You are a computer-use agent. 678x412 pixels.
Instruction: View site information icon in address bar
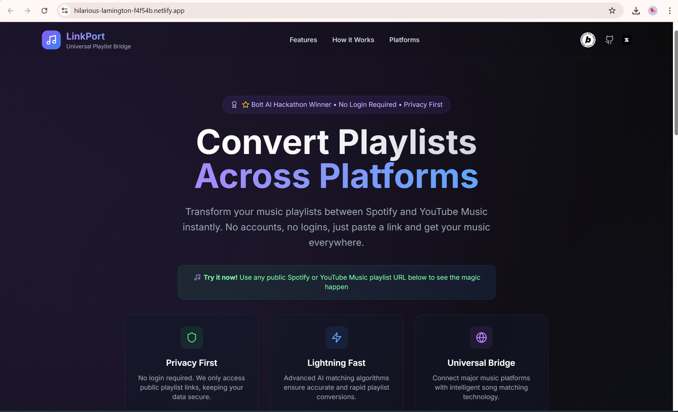pos(65,11)
